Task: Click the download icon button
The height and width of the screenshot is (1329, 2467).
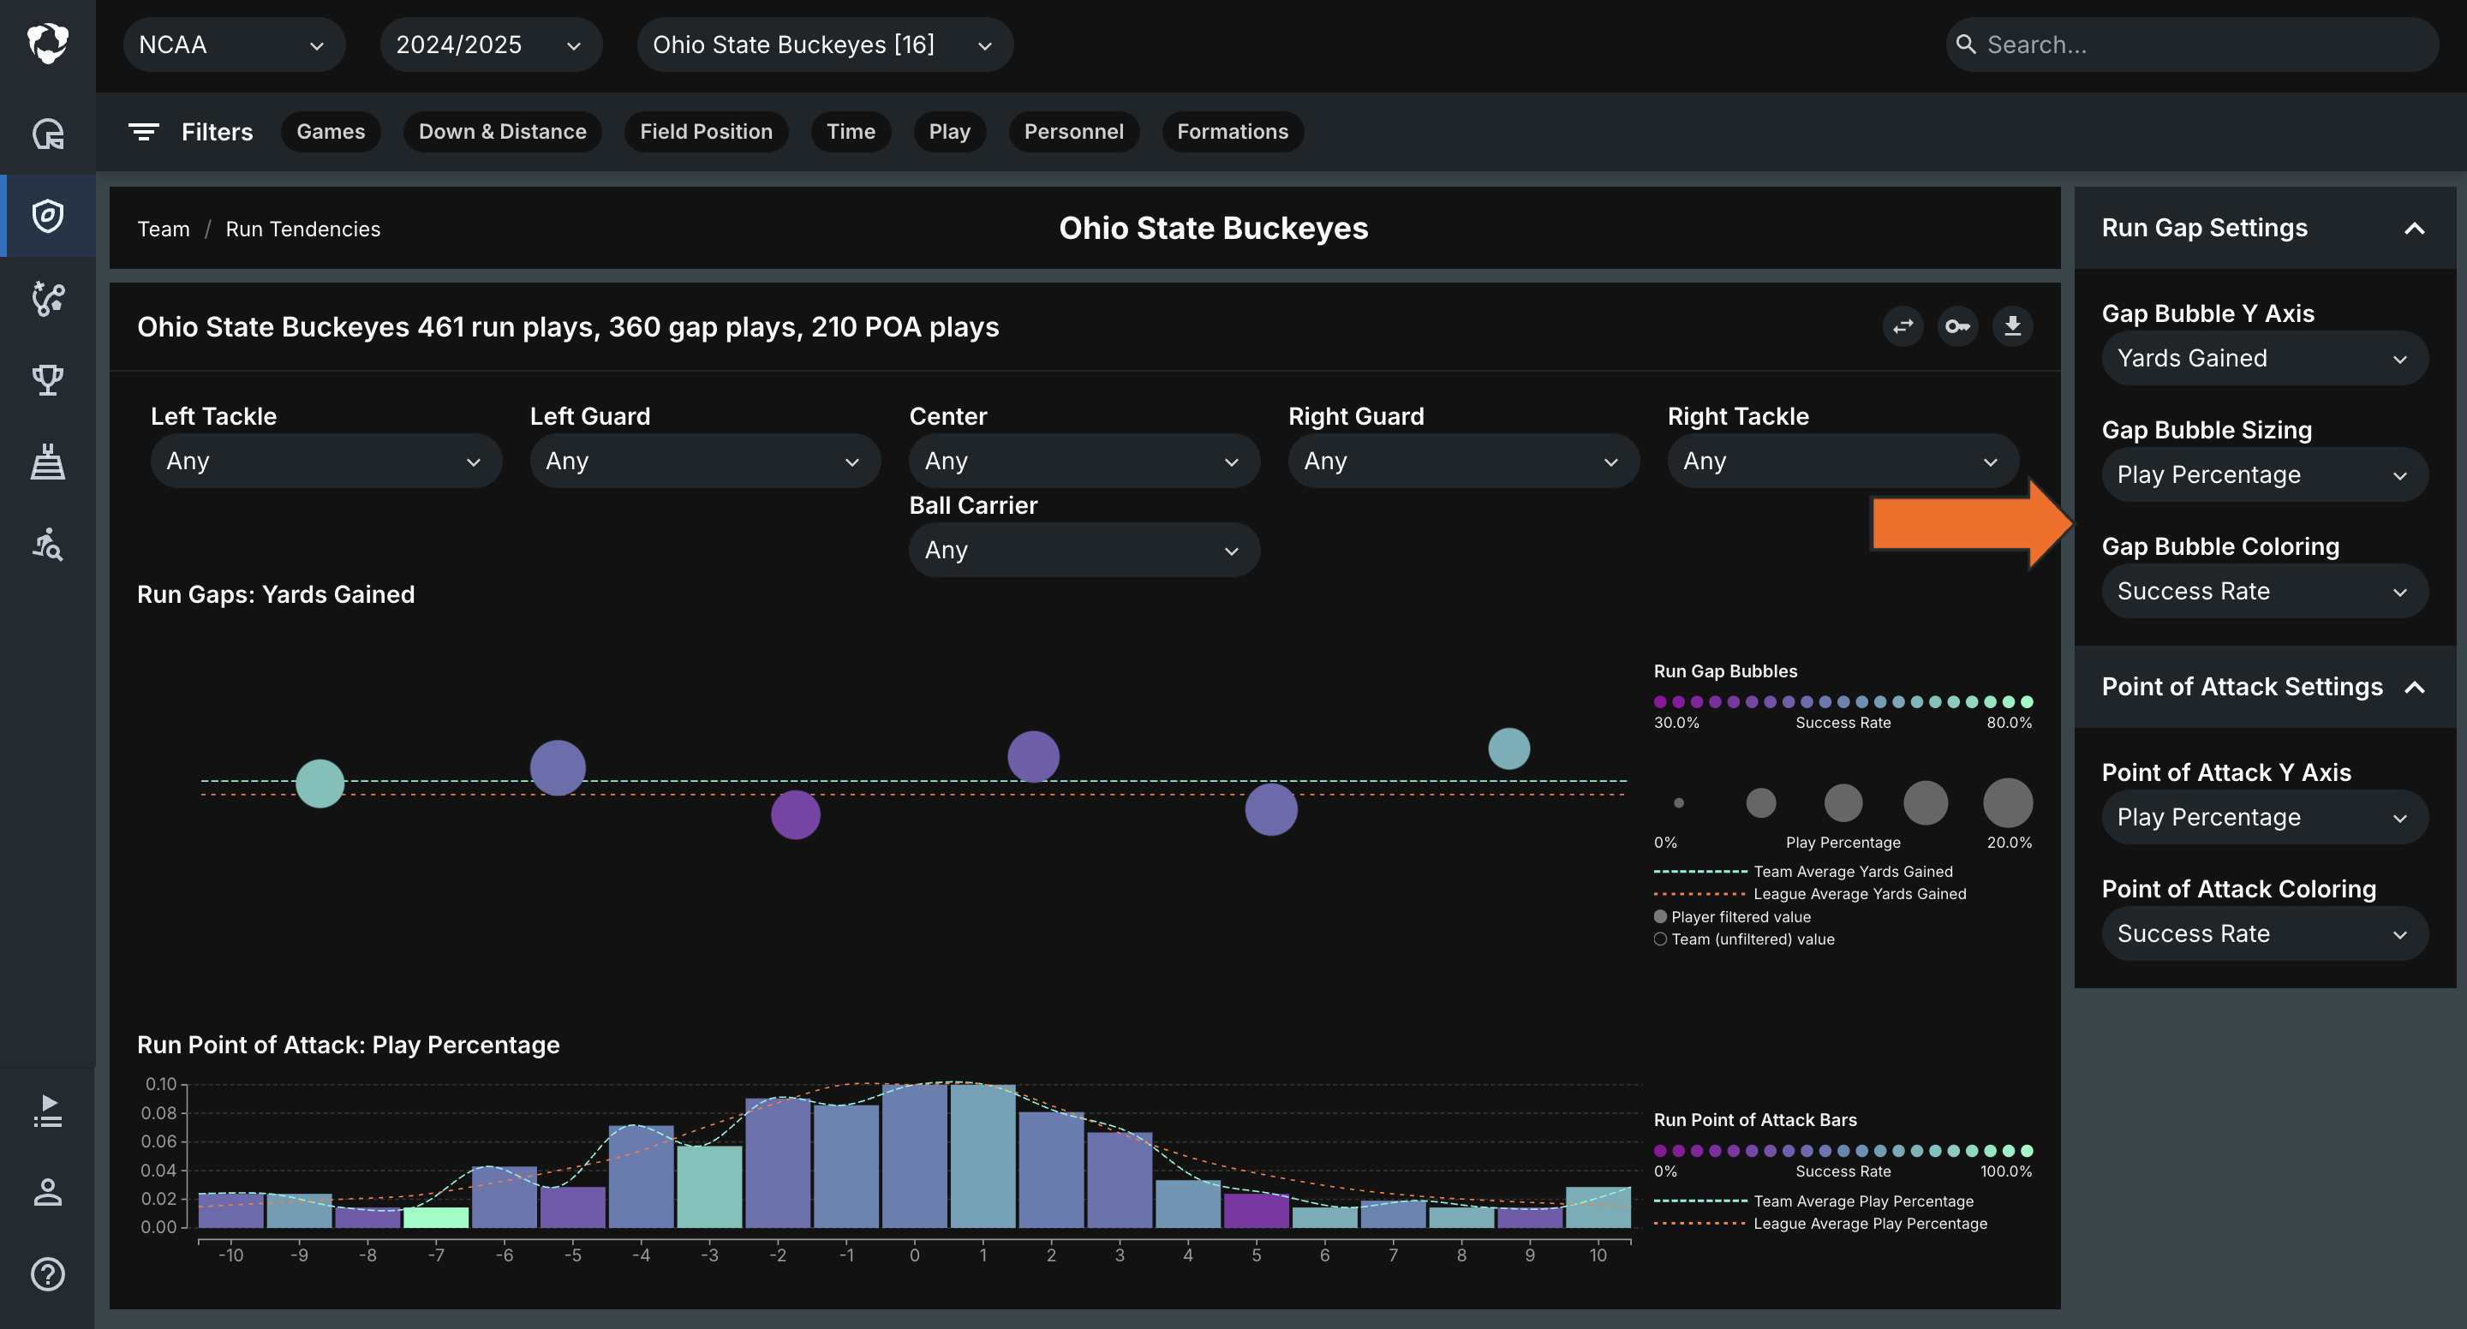Action: coord(2012,326)
